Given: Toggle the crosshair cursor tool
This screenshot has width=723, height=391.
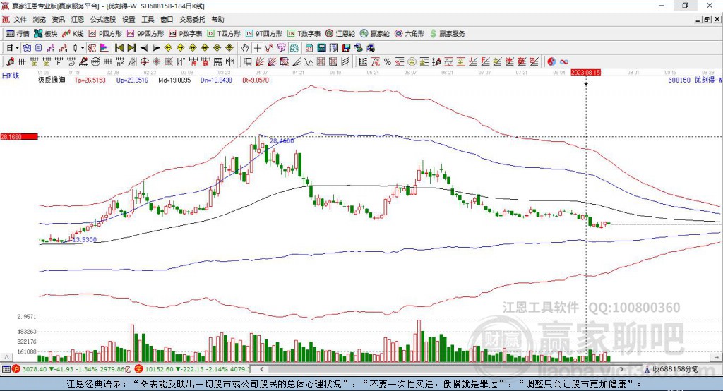Looking at the screenshot, I should [257, 48].
